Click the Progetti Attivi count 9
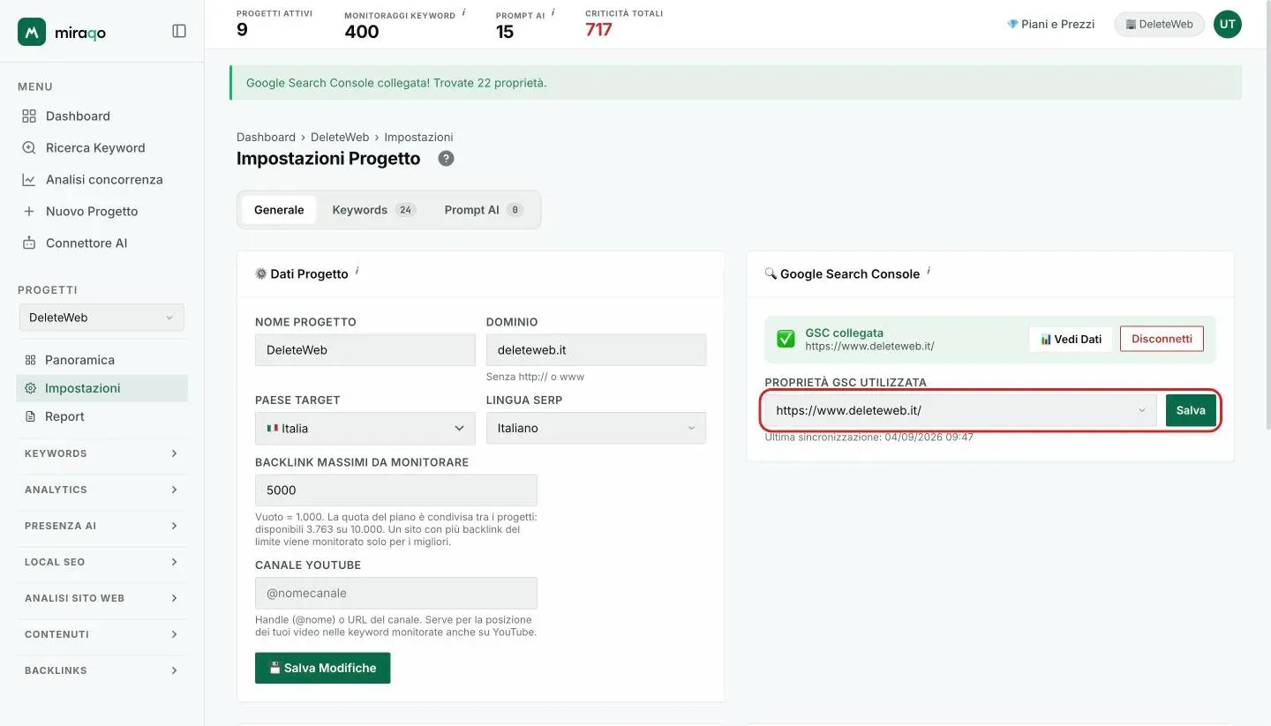This screenshot has width=1271, height=726. point(242,29)
